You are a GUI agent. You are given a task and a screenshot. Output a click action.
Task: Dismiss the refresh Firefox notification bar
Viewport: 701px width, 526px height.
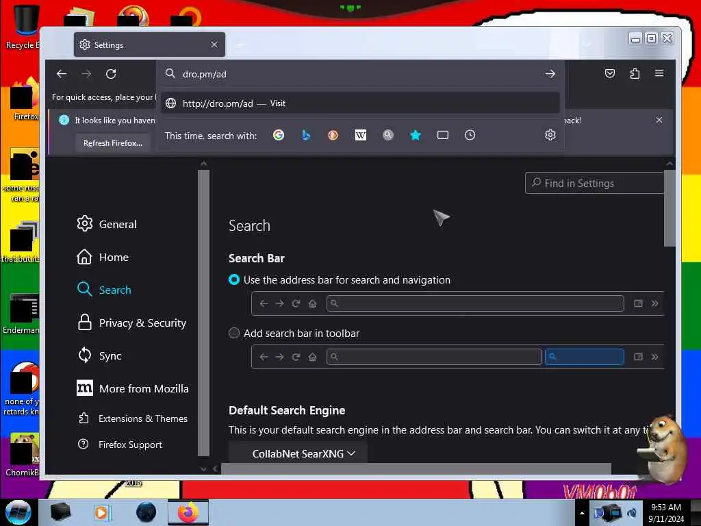coord(659,120)
